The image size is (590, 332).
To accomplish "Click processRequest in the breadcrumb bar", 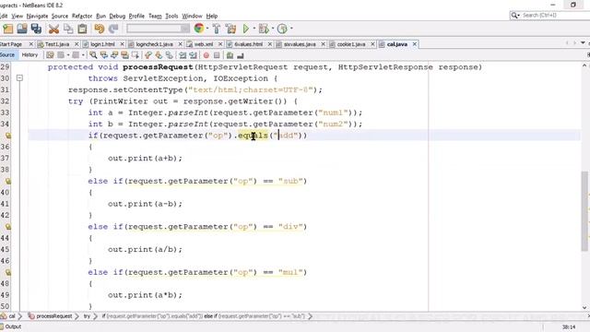I will point(53,316).
